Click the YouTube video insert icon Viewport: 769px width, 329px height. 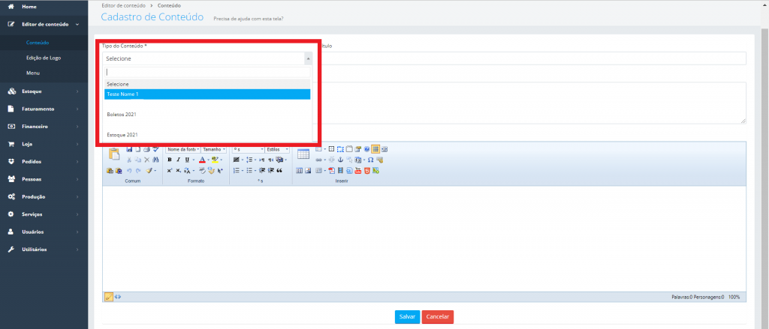[x=358, y=170]
